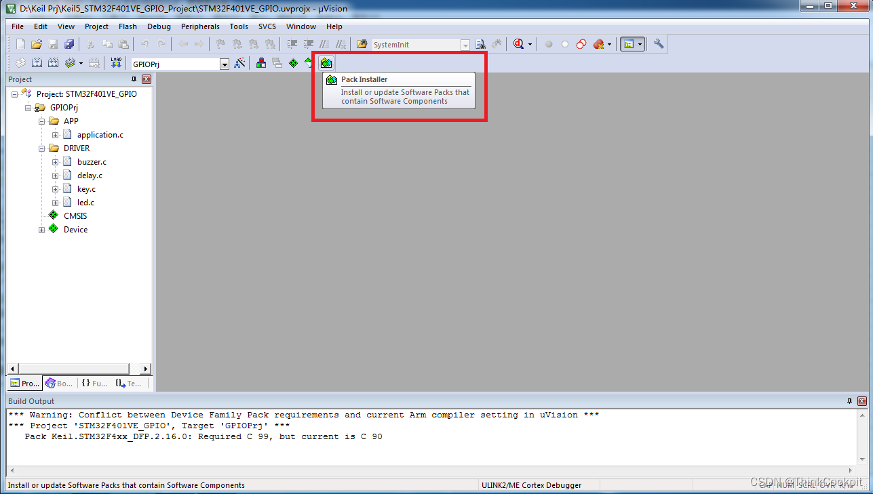Image resolution: width=873 pixels, height=494 pixels.
Task: Pin the Build Output panel
Action: [849, 401]
